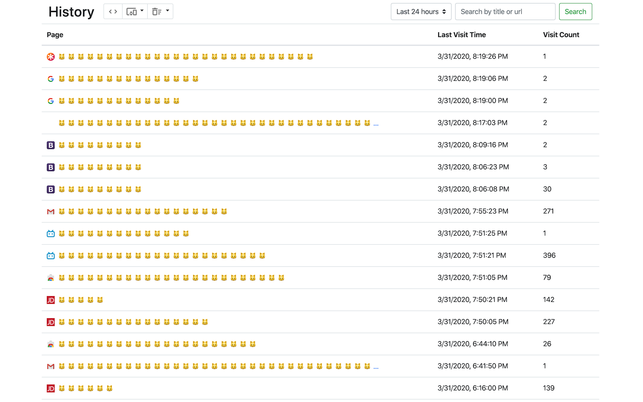Click the rainbow favicon on the 7:51:05 PM row

[51, 278]
